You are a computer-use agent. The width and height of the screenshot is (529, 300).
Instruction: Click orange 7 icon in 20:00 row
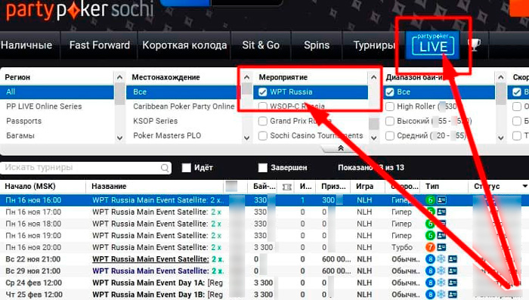(x=430, y=247)
